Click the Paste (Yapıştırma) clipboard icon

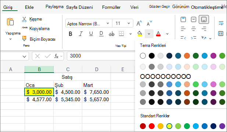10,22
